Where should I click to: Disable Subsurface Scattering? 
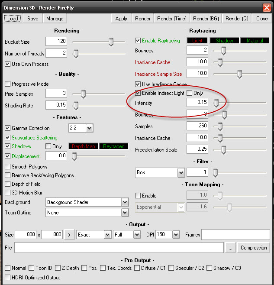tap(7, 138)
